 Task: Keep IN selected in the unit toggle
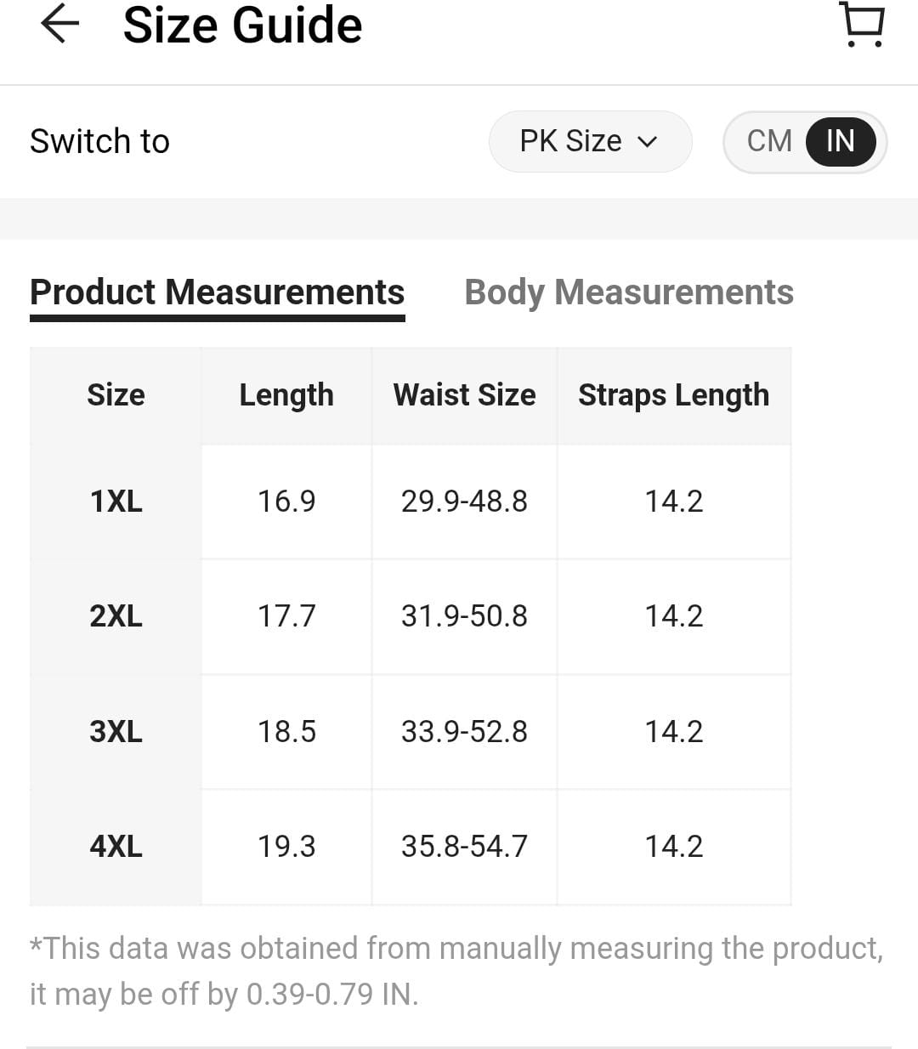pos(840,141)
